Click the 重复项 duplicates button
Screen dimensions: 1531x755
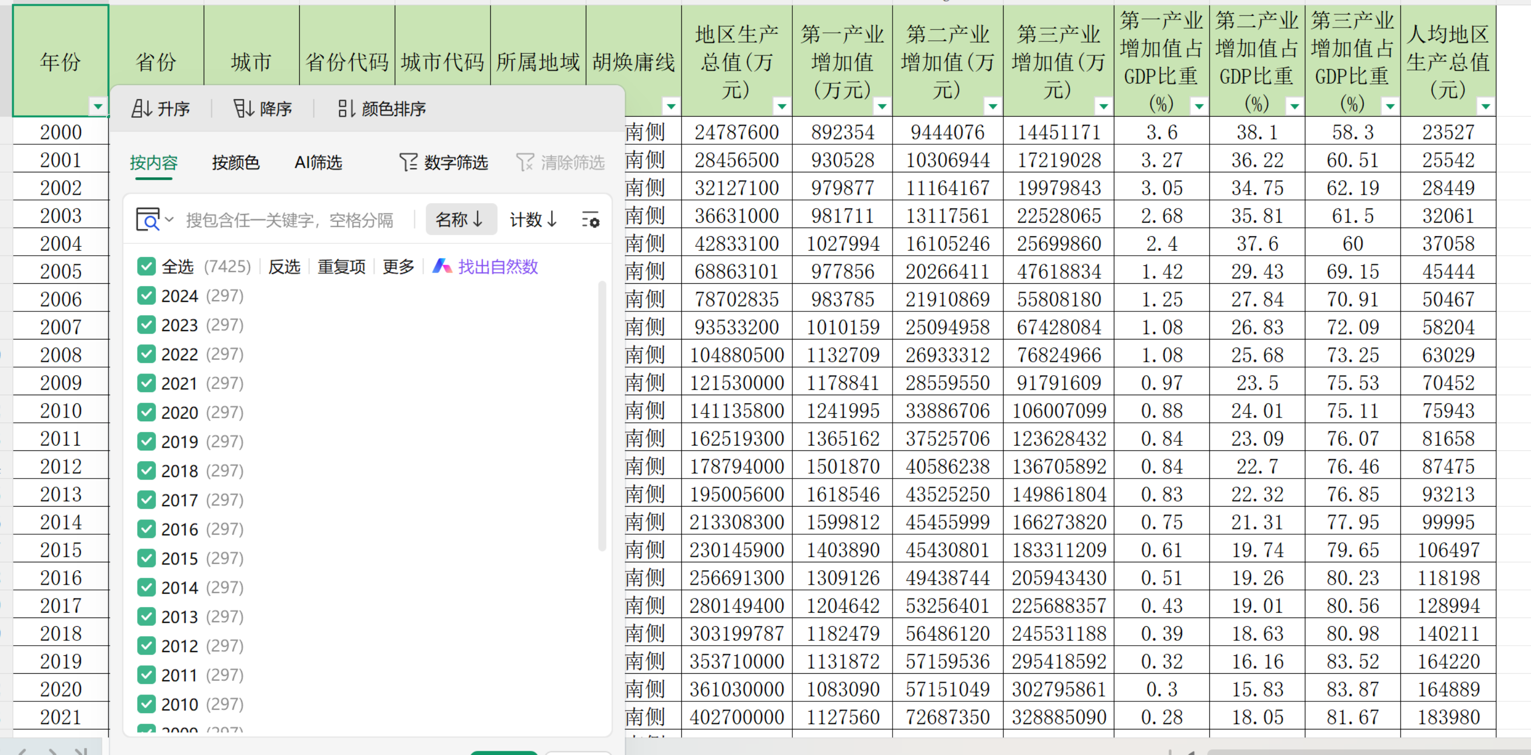341,267
